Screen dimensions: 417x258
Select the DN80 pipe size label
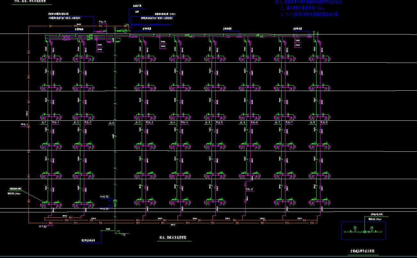pyautogui.click(x=108, y=229)
